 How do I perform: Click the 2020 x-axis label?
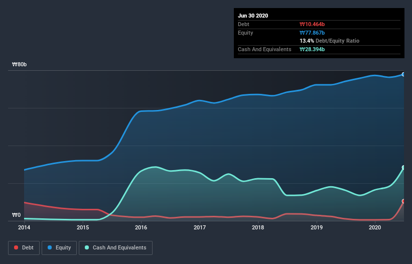[x=375, y=227]
